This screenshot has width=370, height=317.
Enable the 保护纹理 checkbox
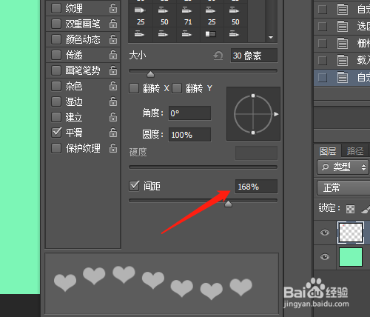coord(56,148)
